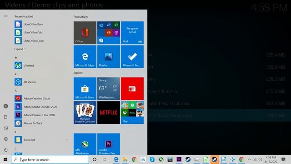
Task: Open Premiere Pro from the taskbar
Action: (x=179, y=159)
